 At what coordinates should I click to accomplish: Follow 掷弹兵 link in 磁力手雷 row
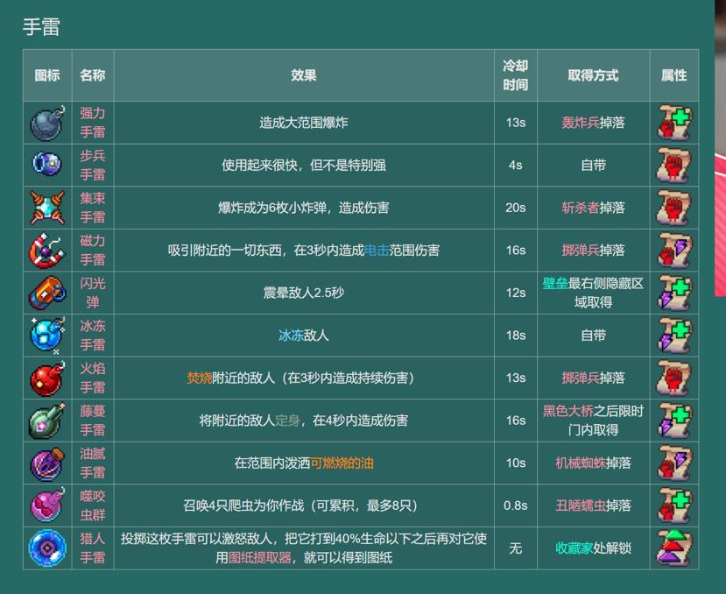point(580,251)
